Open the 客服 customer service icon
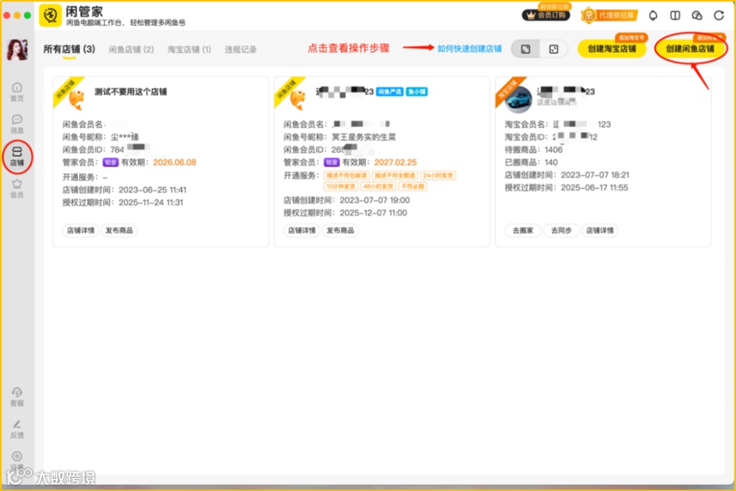Image resolution: width=736 pixels, height=491 pixels. click(x=17, y=397)
